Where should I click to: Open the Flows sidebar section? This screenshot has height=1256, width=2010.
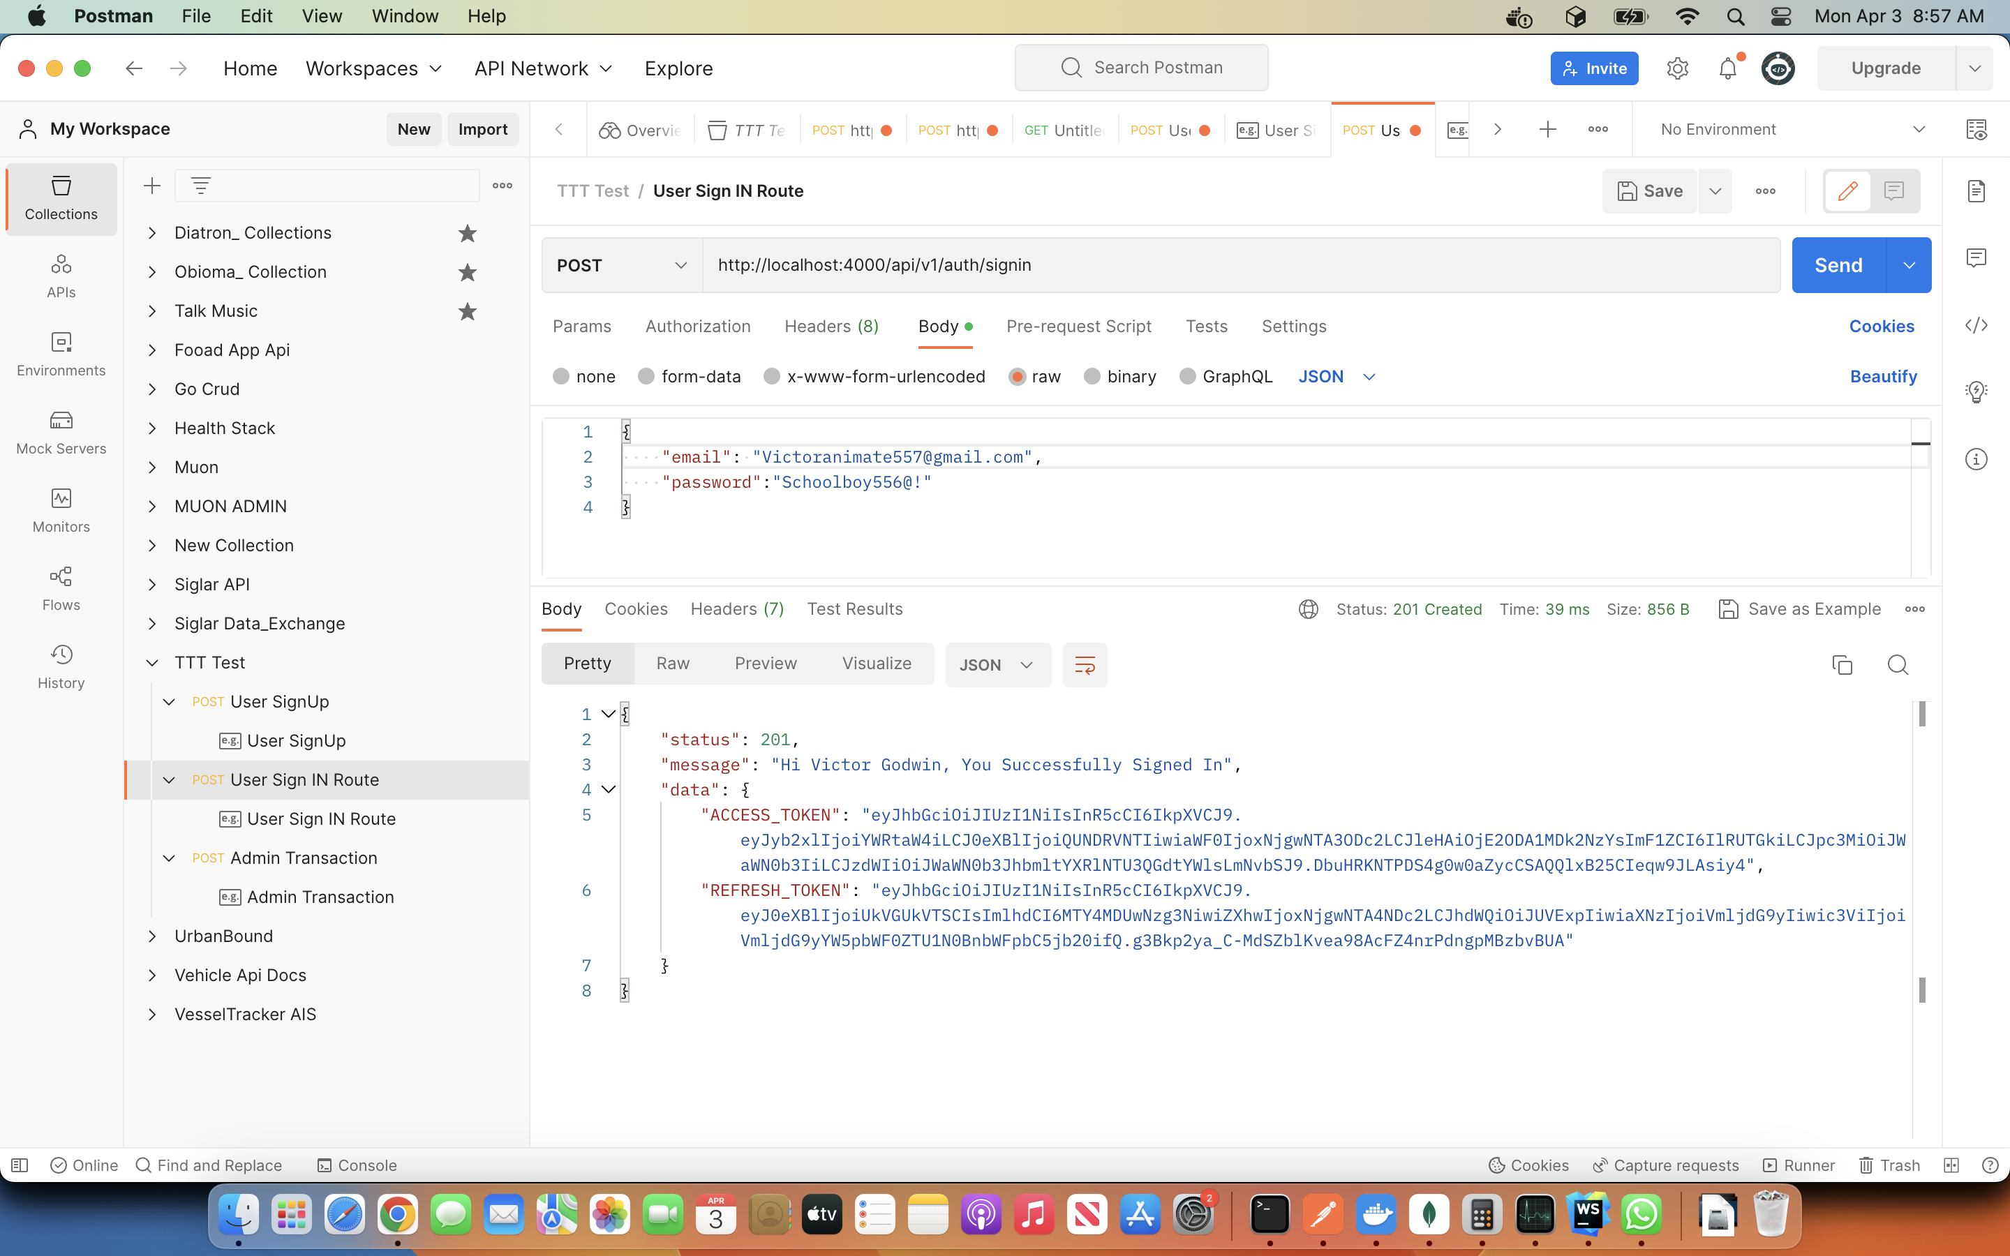61,589
